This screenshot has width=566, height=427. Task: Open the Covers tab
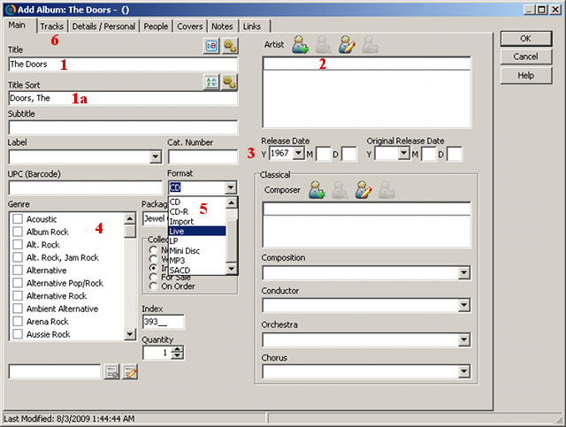189,27
